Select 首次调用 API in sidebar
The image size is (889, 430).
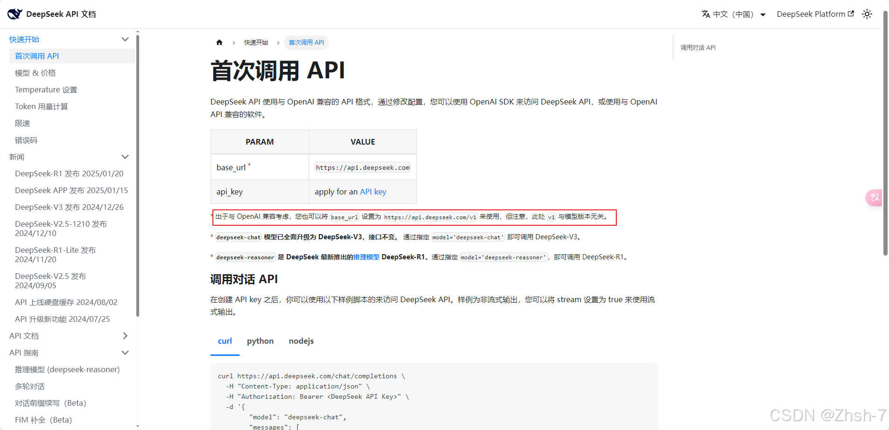[x=72, y=56]
